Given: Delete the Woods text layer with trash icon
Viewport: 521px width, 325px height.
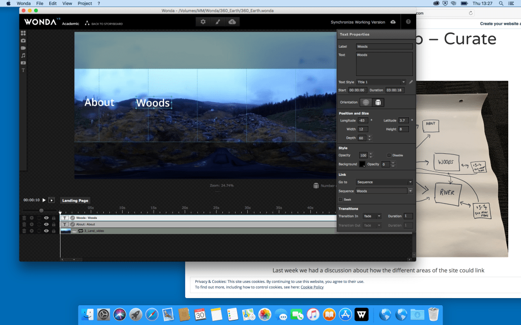Looking at the screenshot, I should click(x=24, y=218).
